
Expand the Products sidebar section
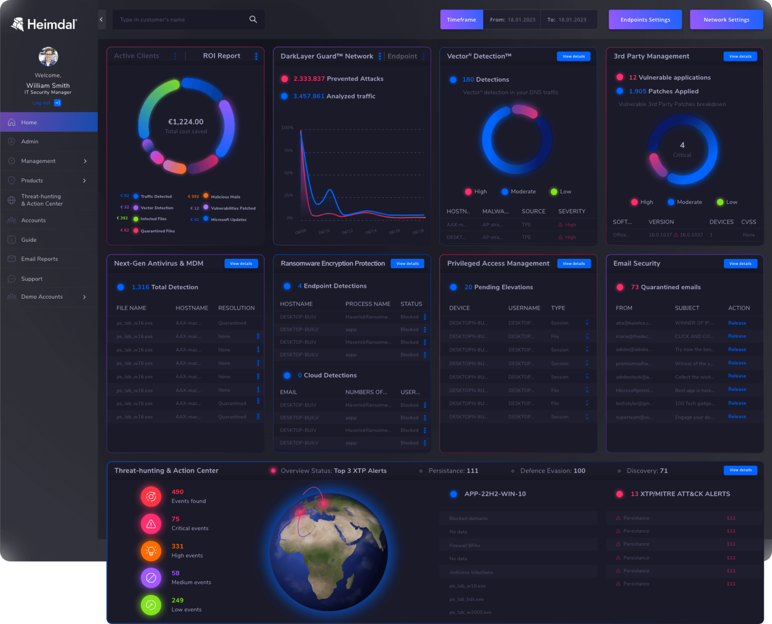85,180
